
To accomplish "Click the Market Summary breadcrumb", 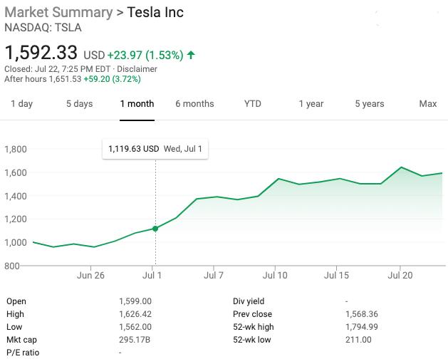I will [58, 13].
